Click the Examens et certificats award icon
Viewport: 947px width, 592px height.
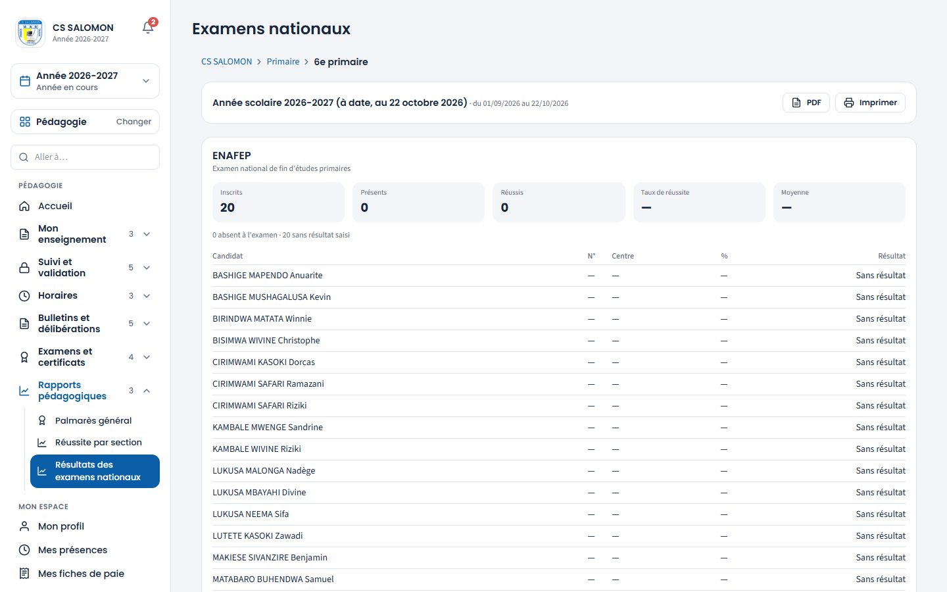coord(24,357)
